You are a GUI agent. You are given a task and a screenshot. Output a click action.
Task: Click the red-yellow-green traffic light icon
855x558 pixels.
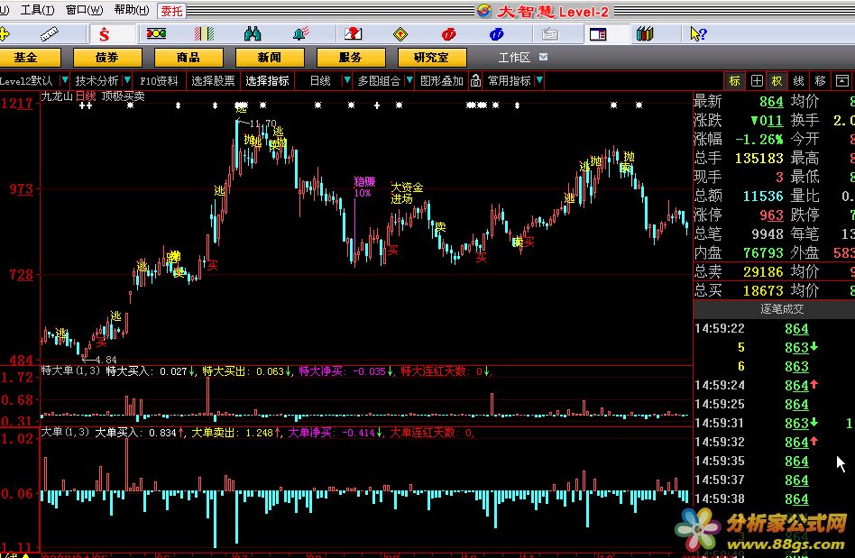[x=157, y=33]
